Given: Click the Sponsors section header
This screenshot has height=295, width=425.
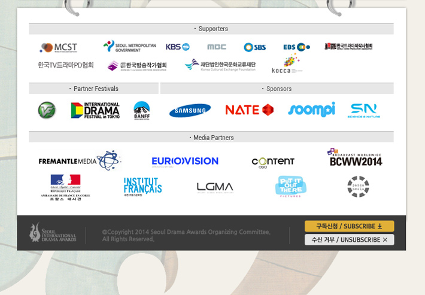Looking at the screenshot, I should 277,89.
